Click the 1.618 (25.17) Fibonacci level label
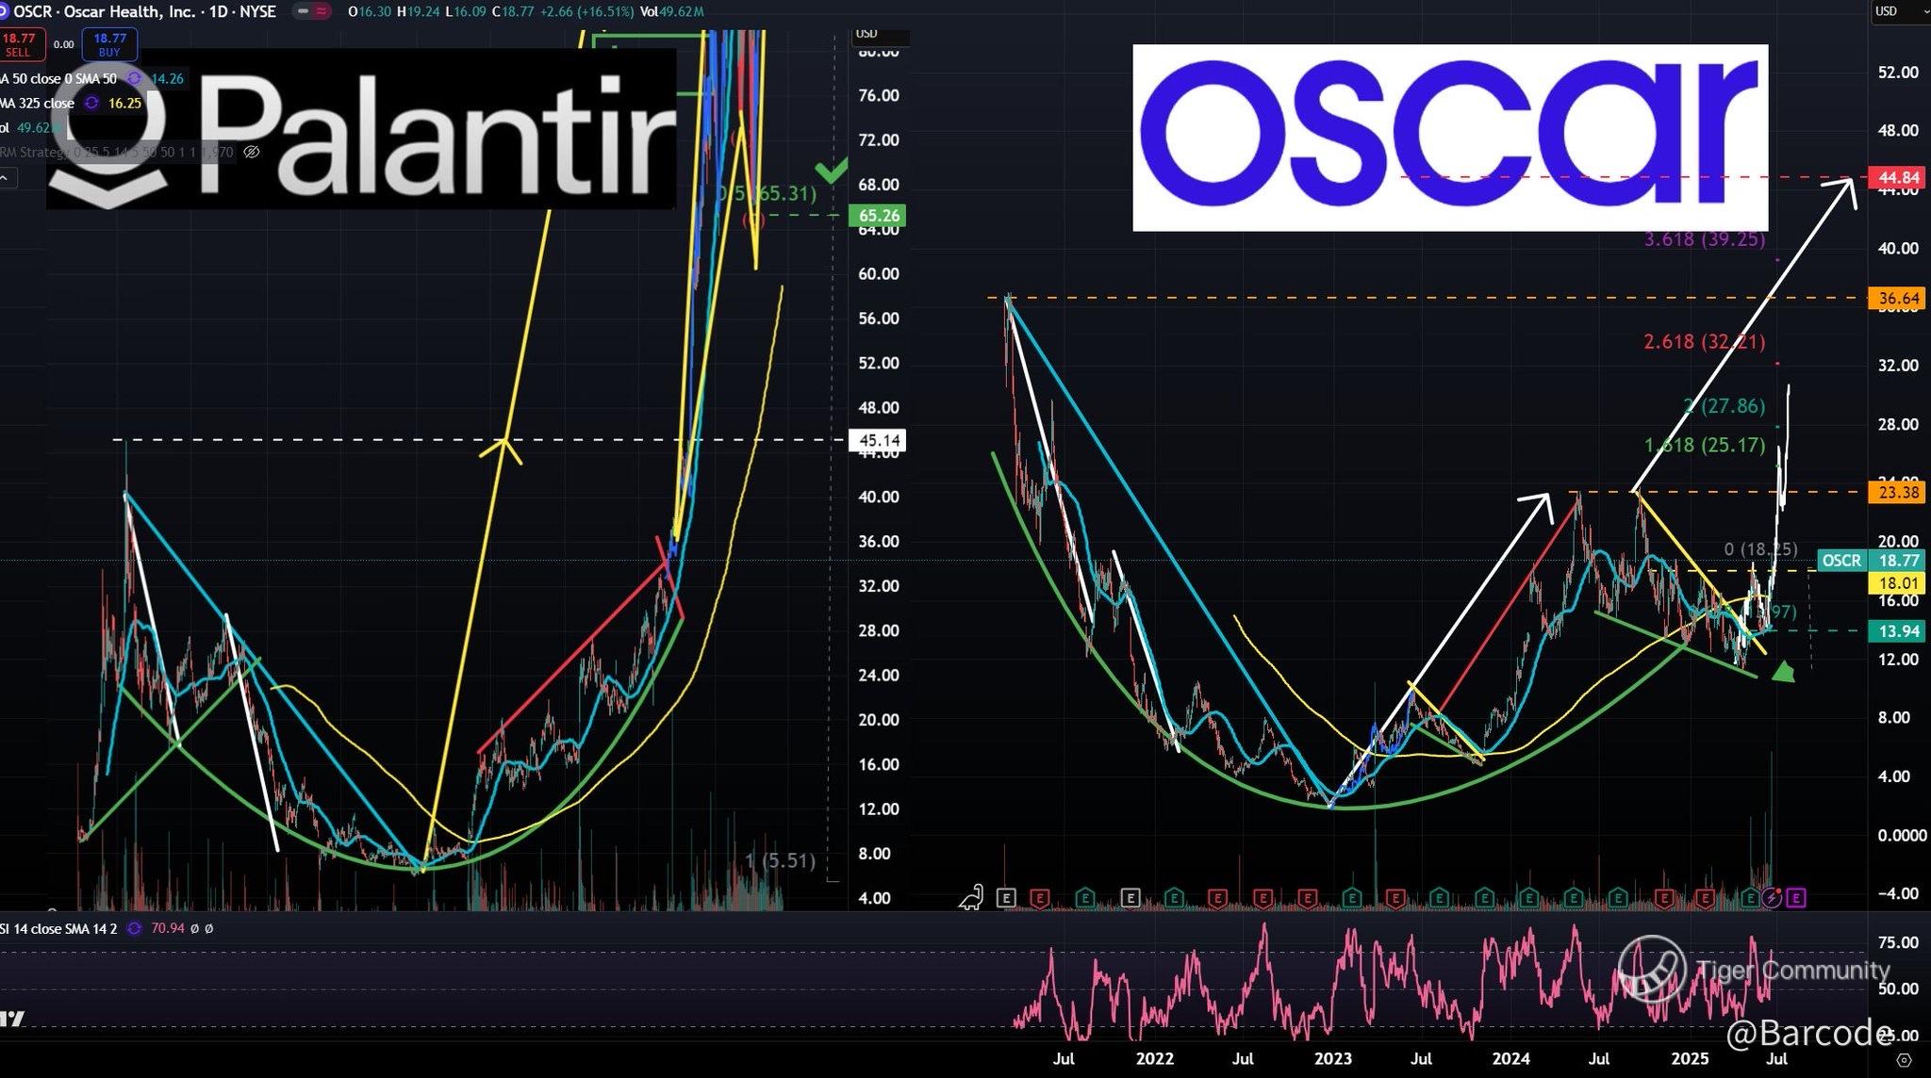1931x1078 pixels. [1705, 445]
